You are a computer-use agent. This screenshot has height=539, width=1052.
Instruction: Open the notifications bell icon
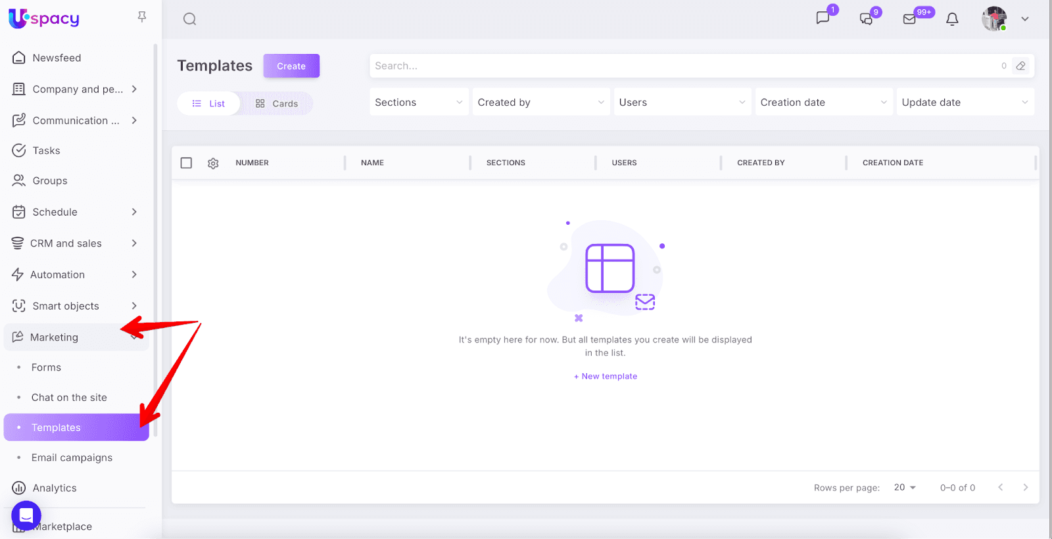952,19
